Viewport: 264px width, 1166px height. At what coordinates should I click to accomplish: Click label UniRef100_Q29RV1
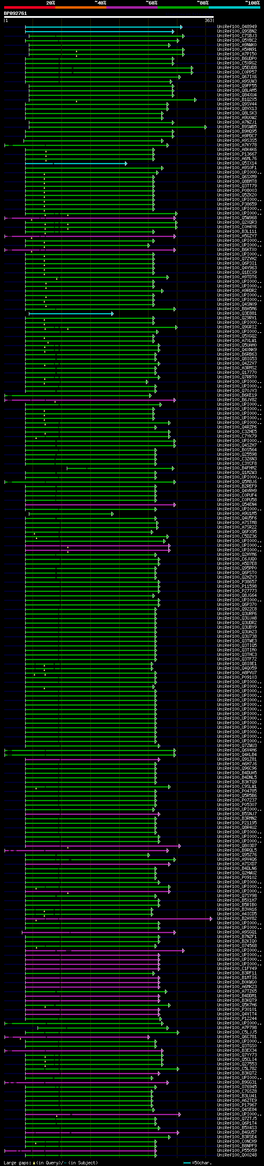(237, 318)
